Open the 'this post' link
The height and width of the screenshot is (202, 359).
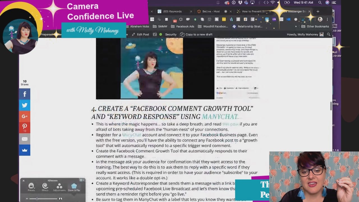tap(230, 124)
